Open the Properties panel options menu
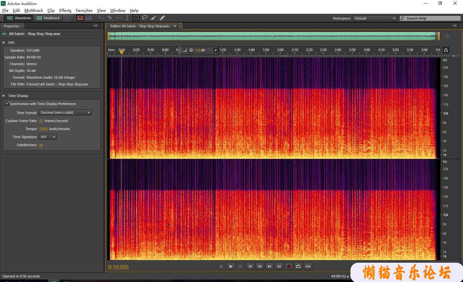Screen dimensions: 463x282 coord(95,26)
